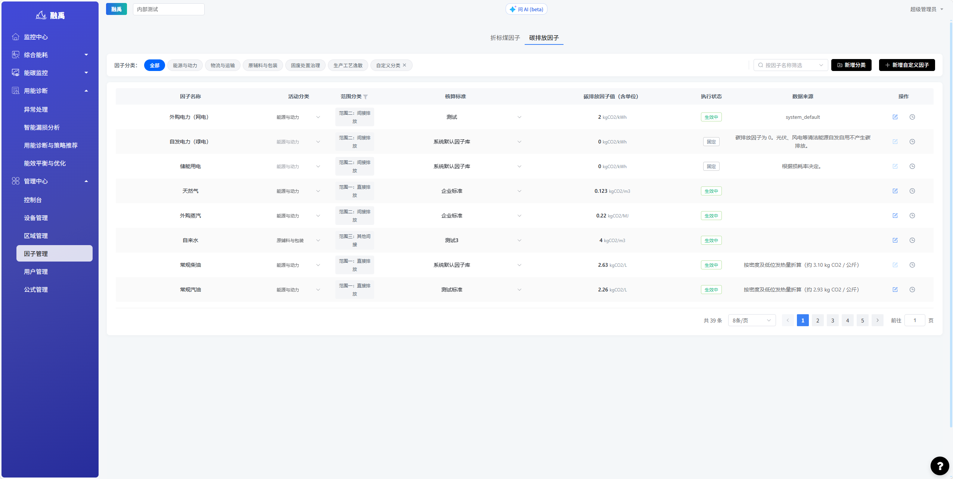Screen dimensions: 953x479
Task: Open 设备管理 in sidebar
Action: 36,218
